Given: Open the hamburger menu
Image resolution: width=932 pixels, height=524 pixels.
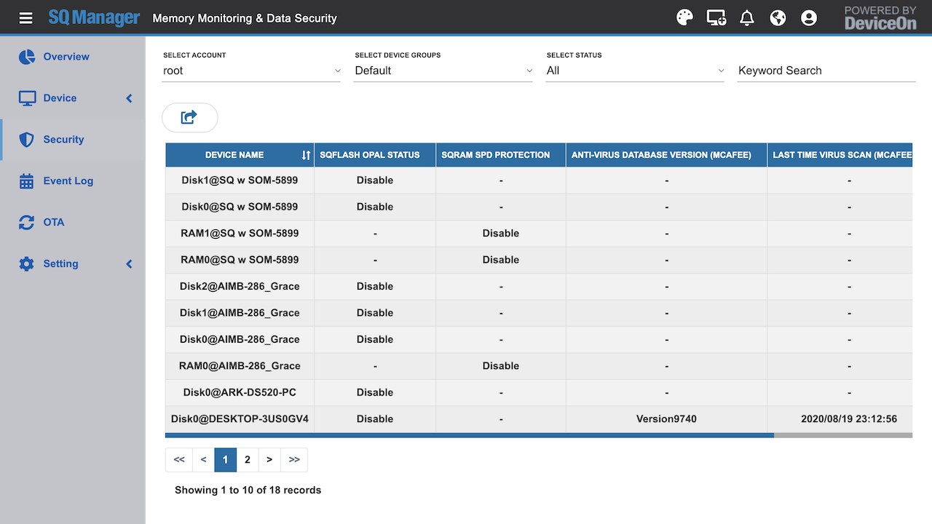Looking at the screenshot, I should pyautogui.click(x=25, y=17).
